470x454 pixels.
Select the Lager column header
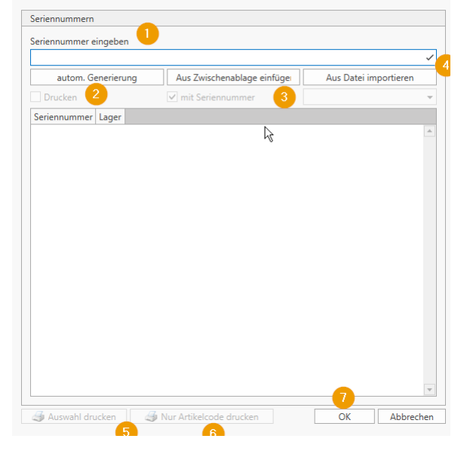110,117
